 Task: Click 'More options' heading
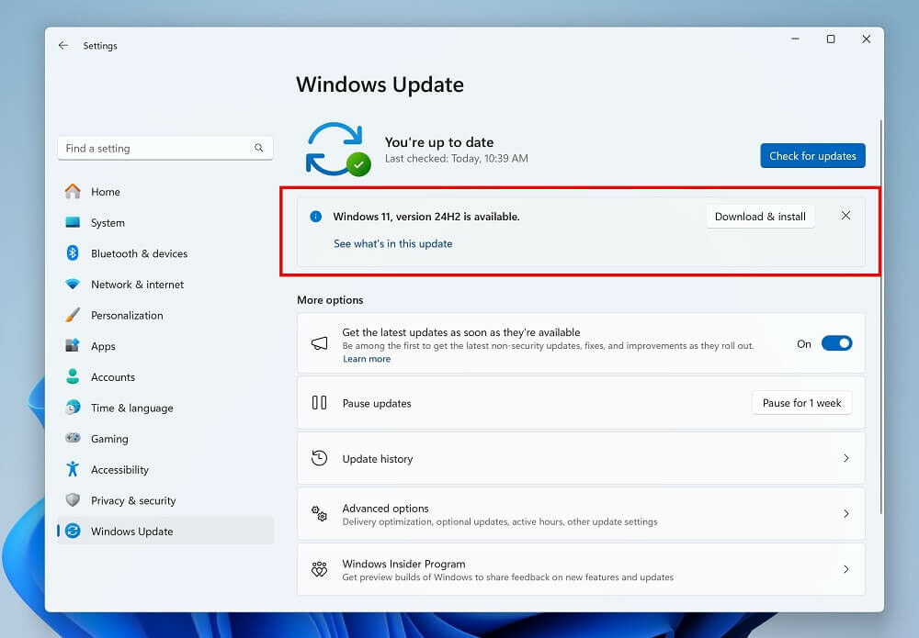pos(330,299)
